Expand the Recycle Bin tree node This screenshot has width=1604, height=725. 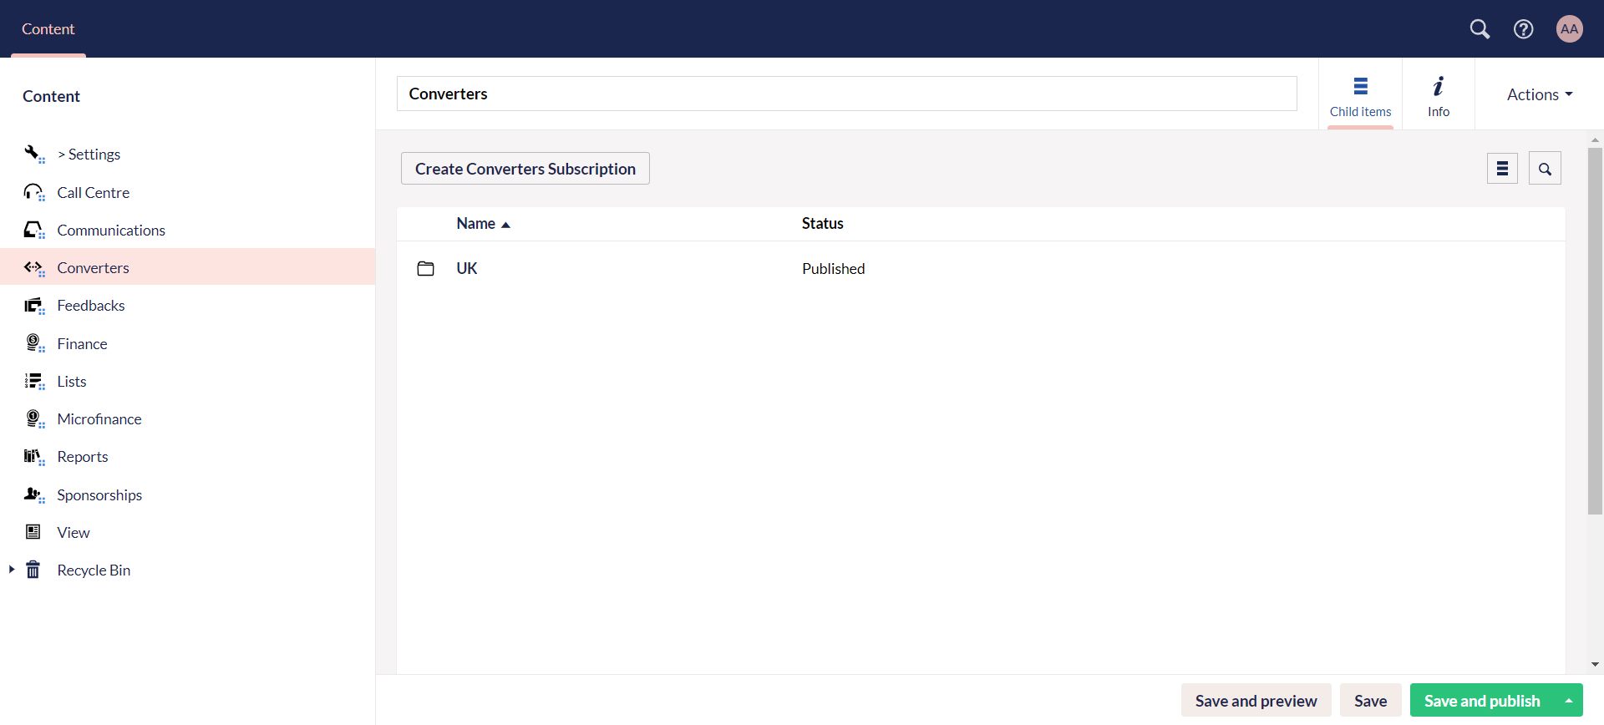(12, 570)
